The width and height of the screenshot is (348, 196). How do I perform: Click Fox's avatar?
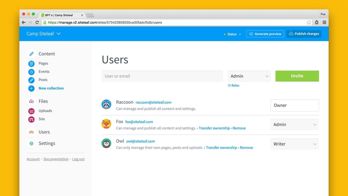point(106,124)
